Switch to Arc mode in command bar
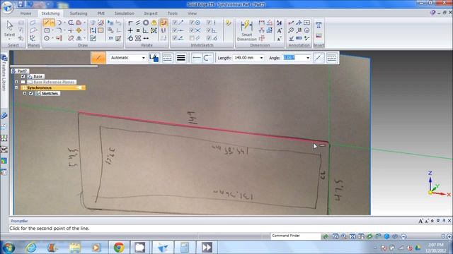Viewport: 453px width, 254px height. click(207, 58)
